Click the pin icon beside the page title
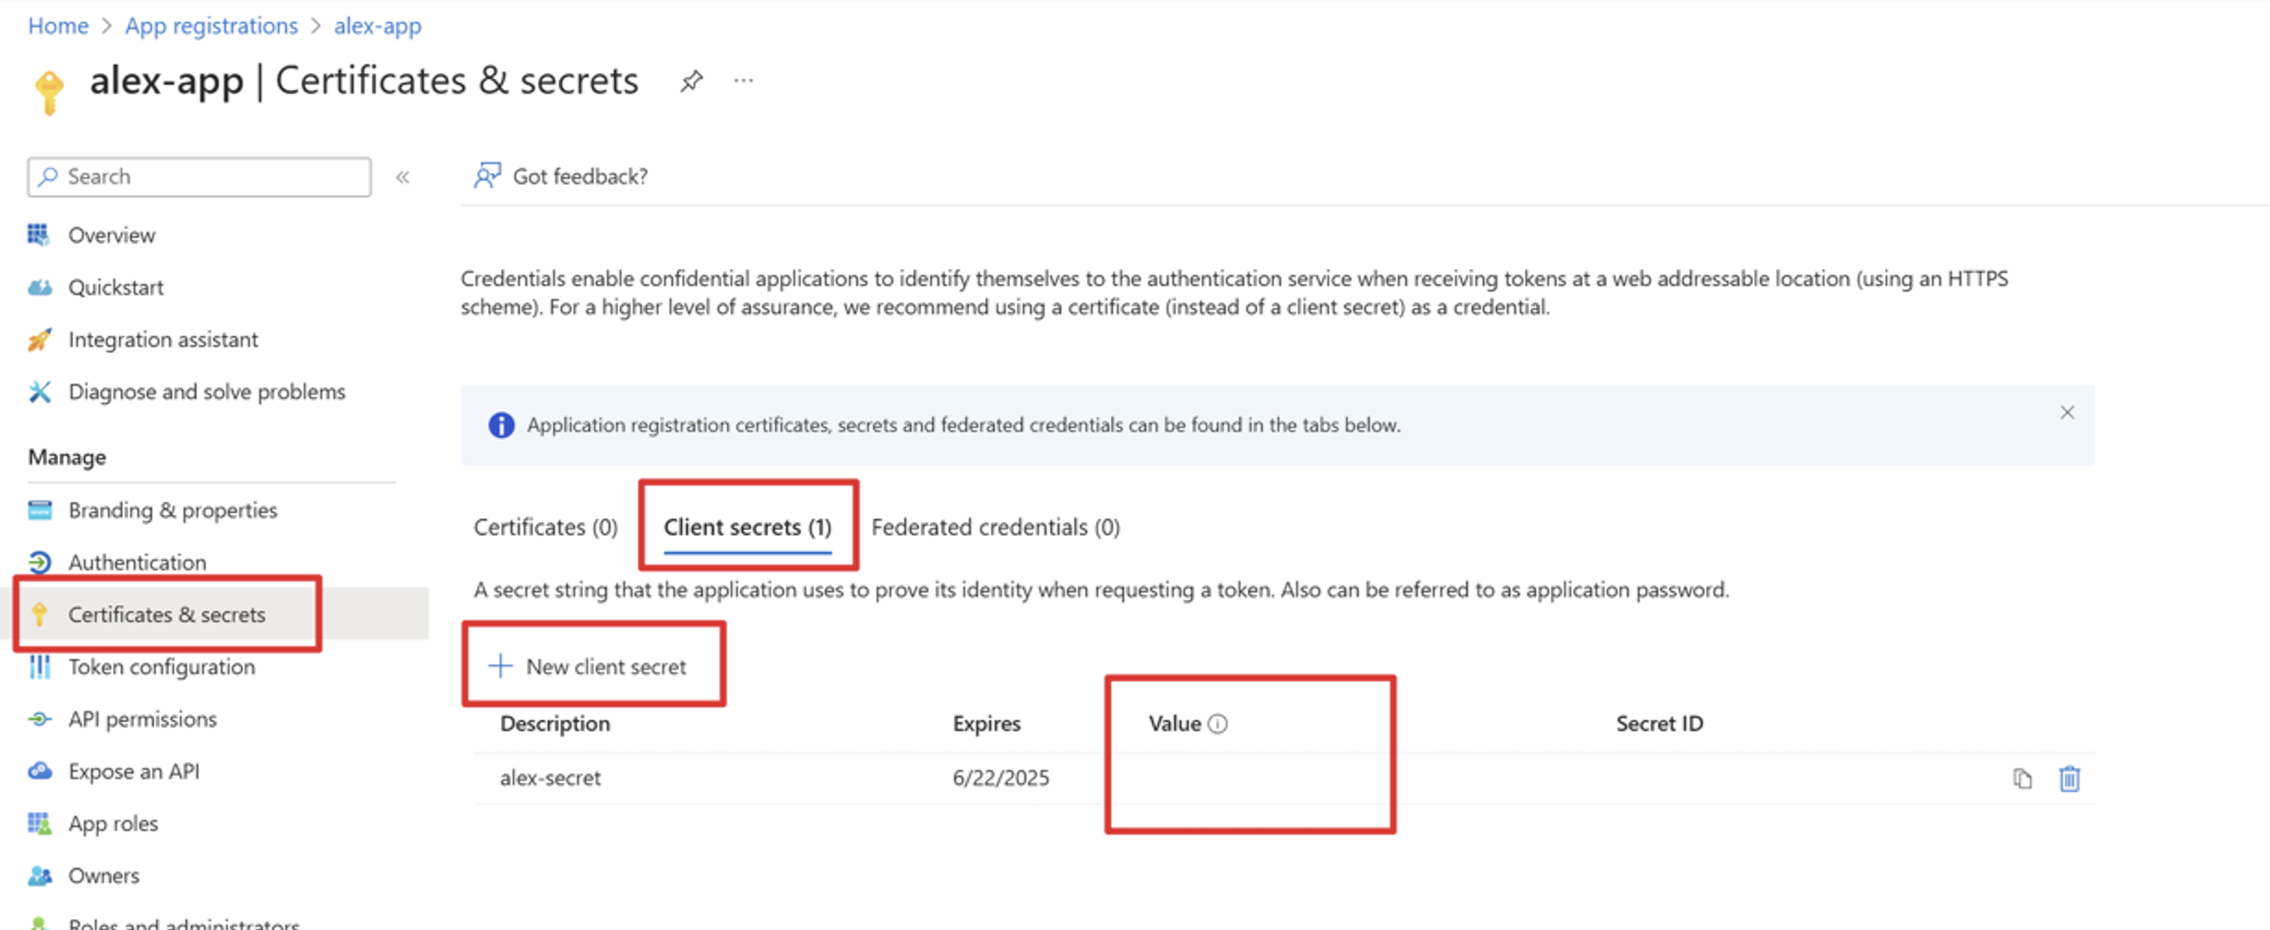2270x930 pixels. point(691,81)
